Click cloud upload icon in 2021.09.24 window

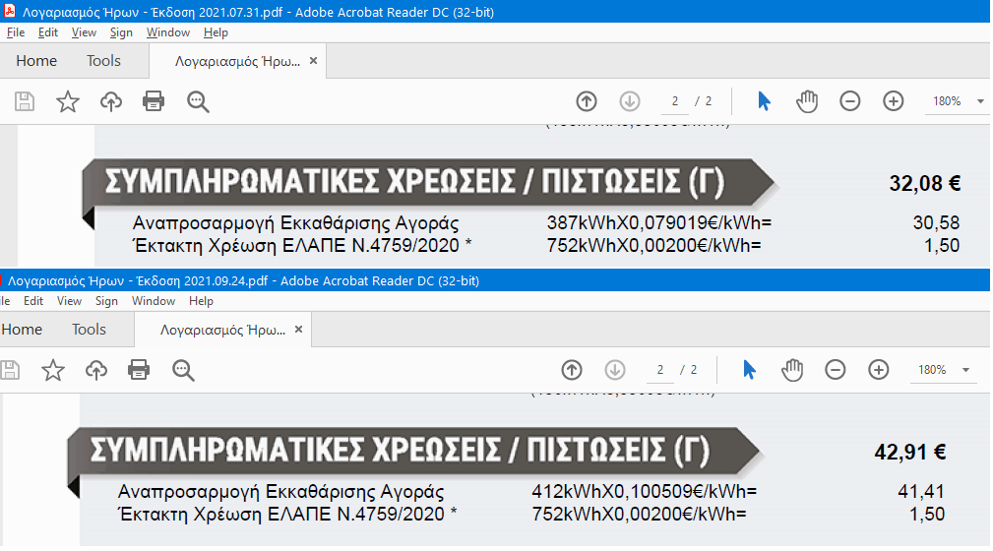[96, 370]
